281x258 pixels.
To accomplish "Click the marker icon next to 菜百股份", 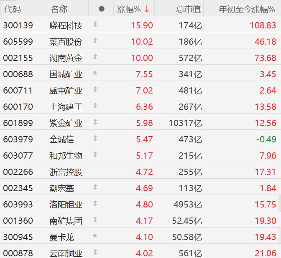I will 95,40.
